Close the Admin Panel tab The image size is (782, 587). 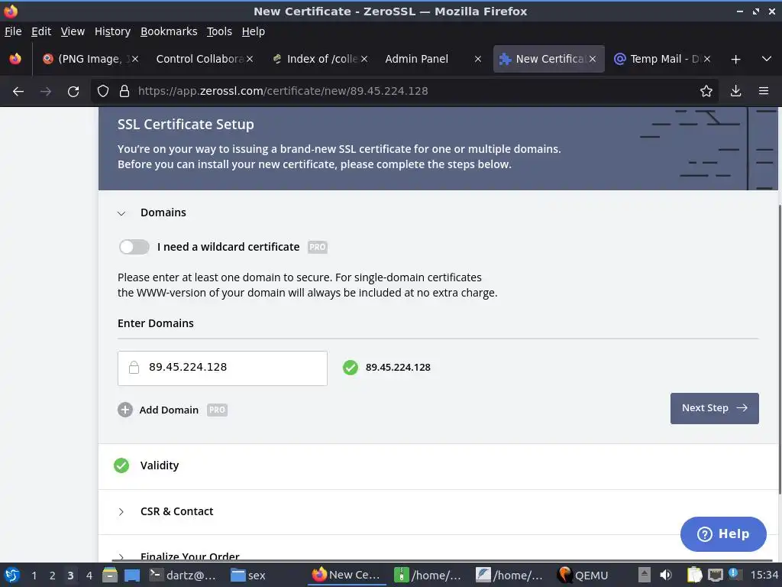[478, 59]
